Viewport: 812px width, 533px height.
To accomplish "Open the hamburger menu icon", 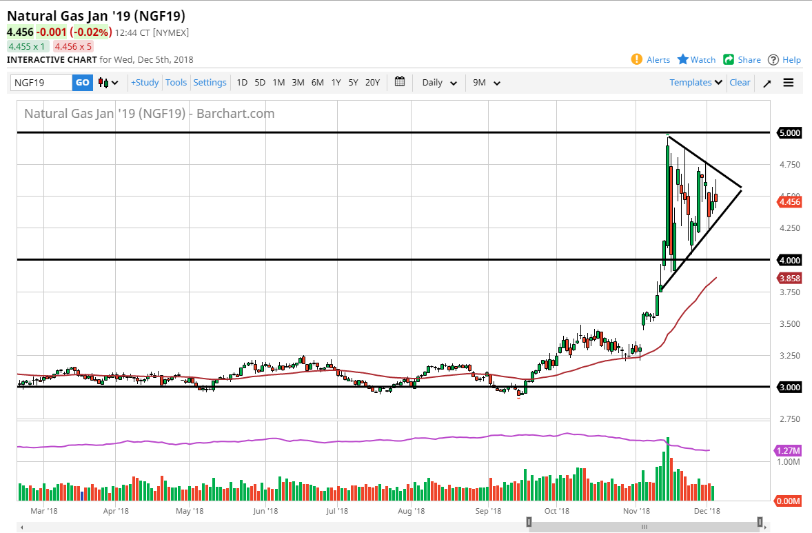I will 788,83.
